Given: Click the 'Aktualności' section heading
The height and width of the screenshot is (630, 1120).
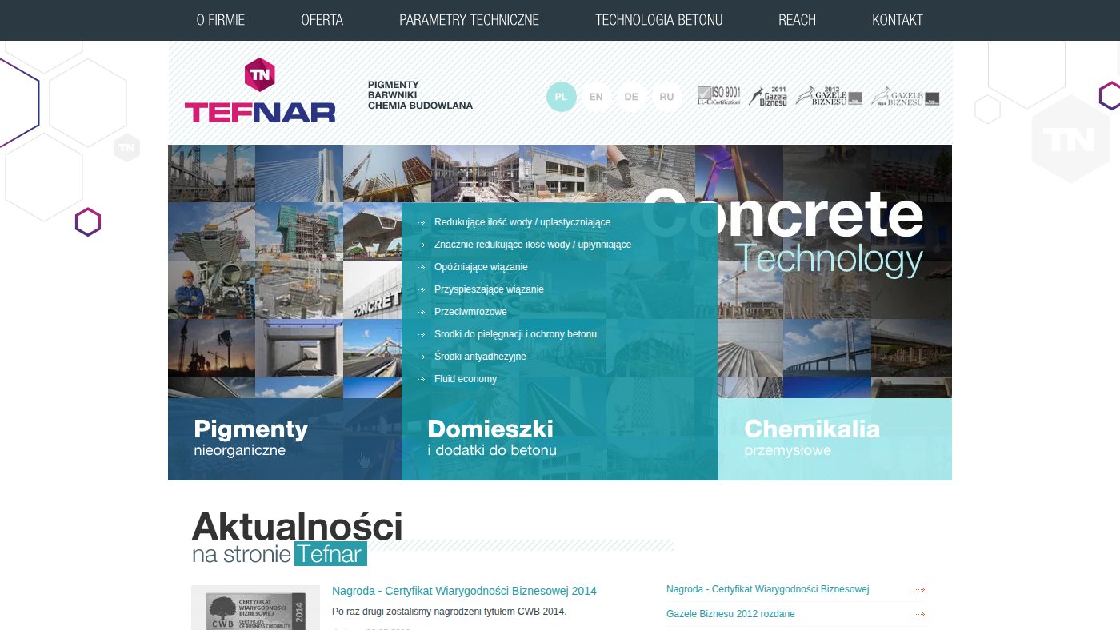Looking at the screenshot, I should (x=297, y=526).
